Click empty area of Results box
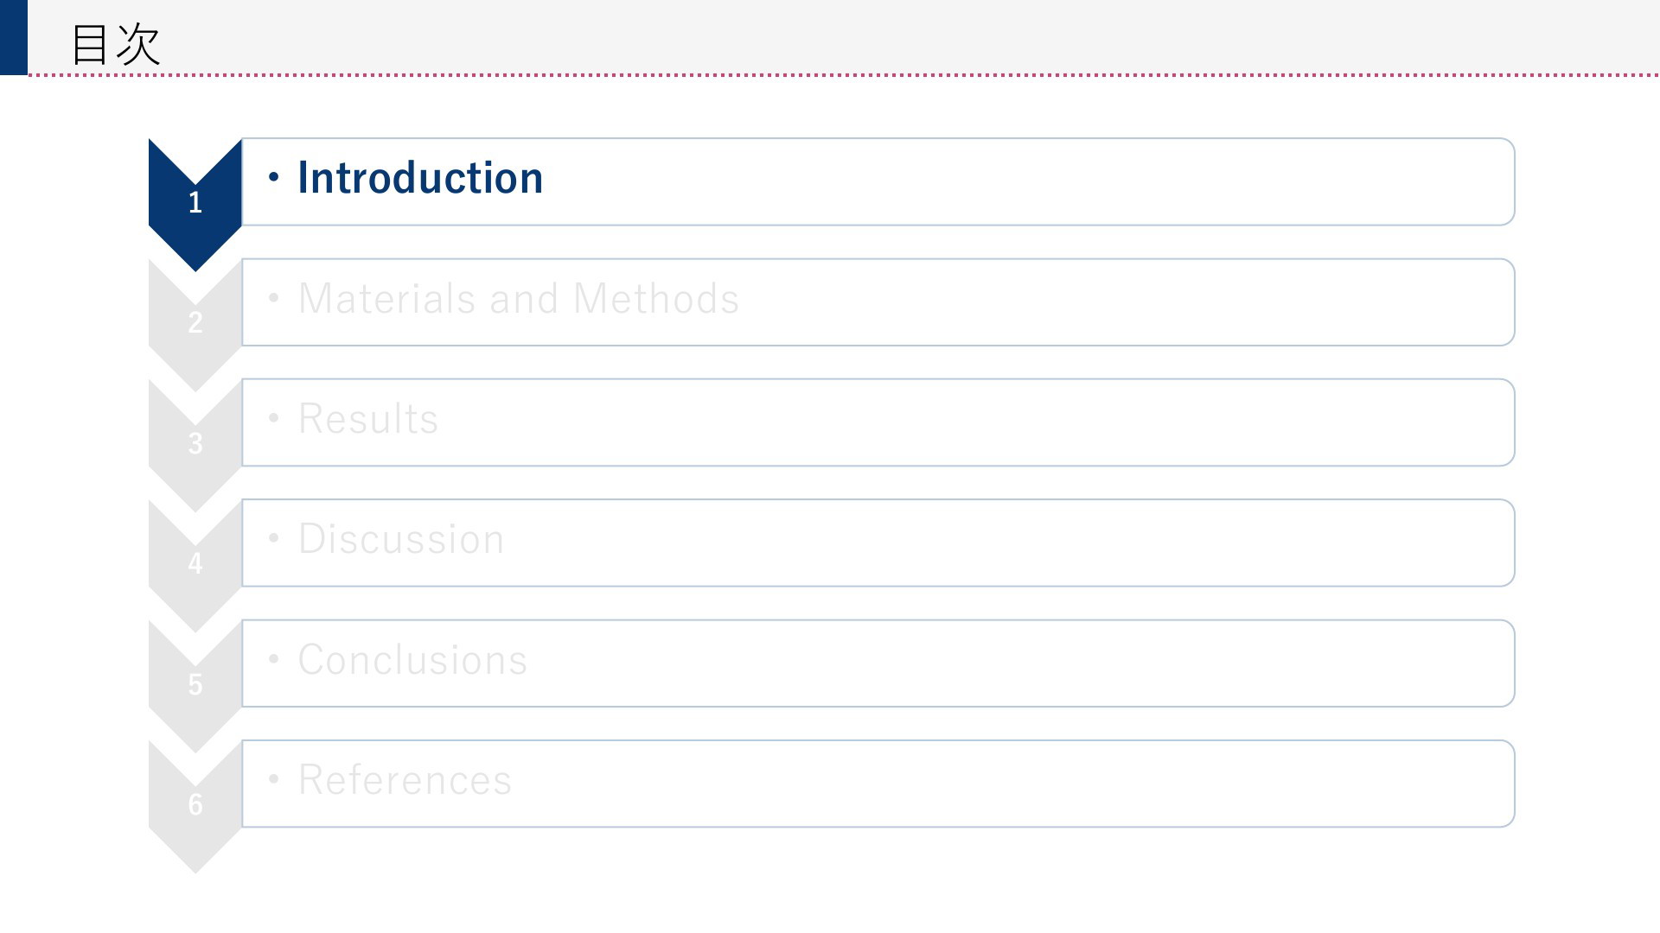The width and height of the screenshot is (1660, 933). pyautogui.click(x=977, y=422)
